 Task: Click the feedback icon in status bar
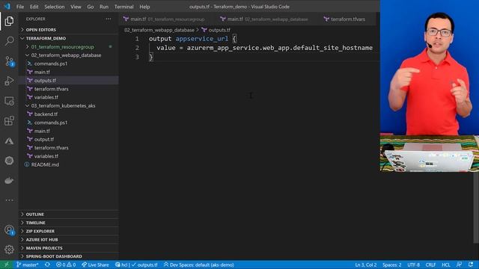click(459, 265)
